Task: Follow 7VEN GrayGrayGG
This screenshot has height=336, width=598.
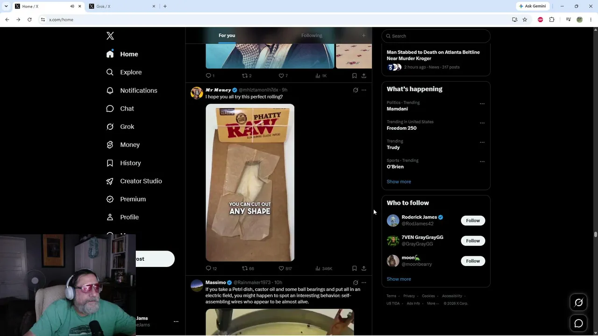Action: (x=473, y=241)
